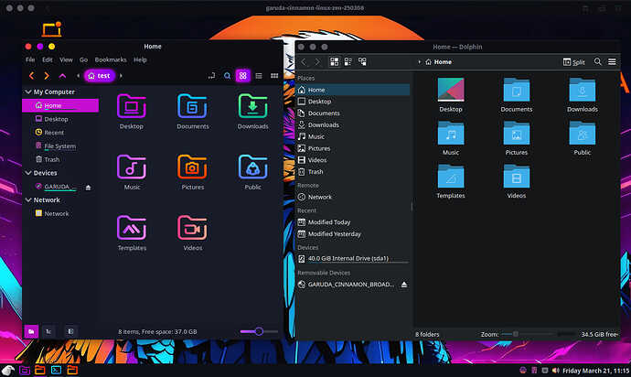The image size is (631, 377).
Task: Open the View menu in Nemo
Action: pos(66,59)
